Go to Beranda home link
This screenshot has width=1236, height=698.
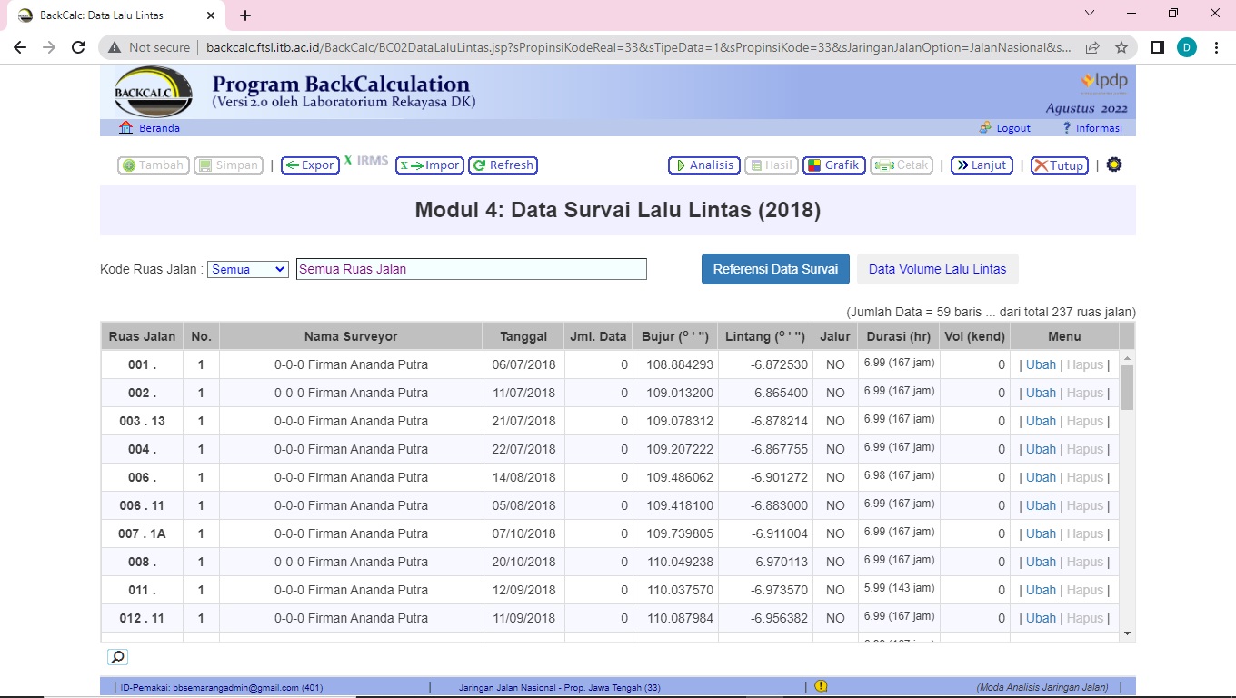click(x=158, y=128)
